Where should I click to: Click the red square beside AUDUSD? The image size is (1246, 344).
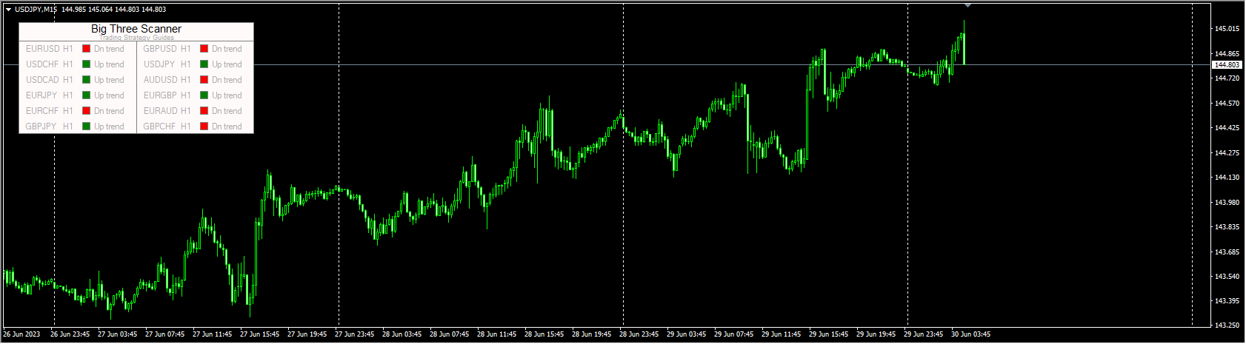[204, 80]
